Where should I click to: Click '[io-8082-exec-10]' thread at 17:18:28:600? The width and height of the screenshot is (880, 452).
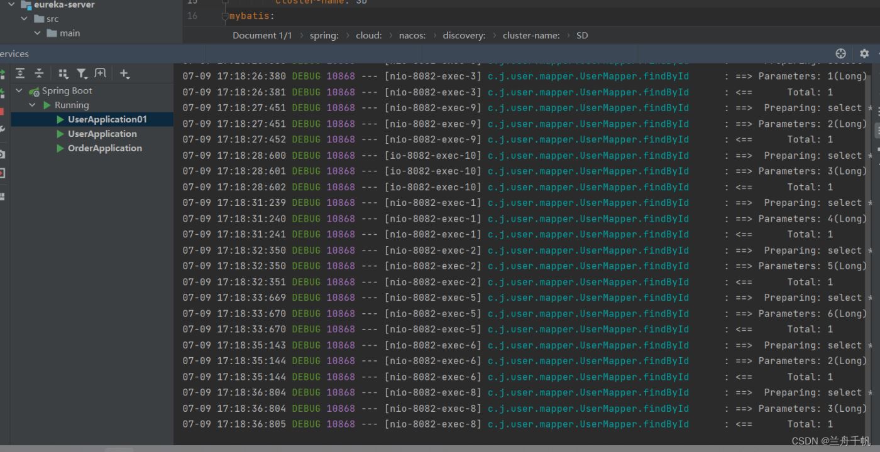[x=433, y=155]
